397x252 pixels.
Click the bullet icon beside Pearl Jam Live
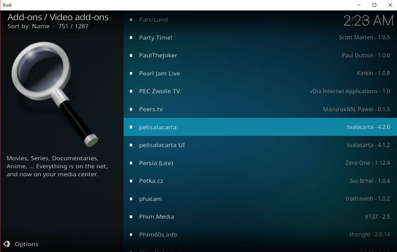(131, 74)
